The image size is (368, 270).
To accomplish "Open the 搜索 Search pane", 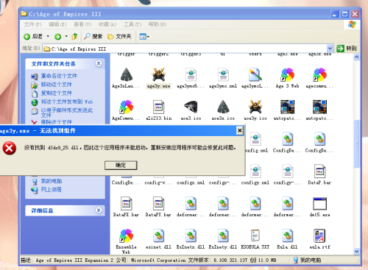I will tap(93, 37).
